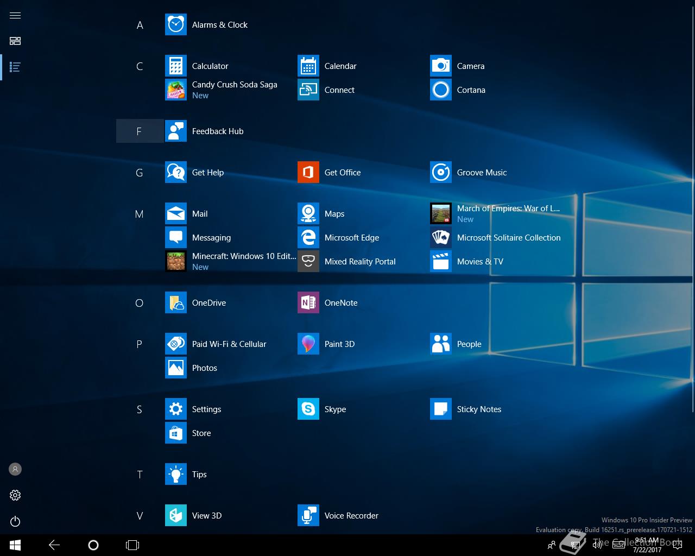Click the letter P section header
695x556 pixels.
click(140, 344)
